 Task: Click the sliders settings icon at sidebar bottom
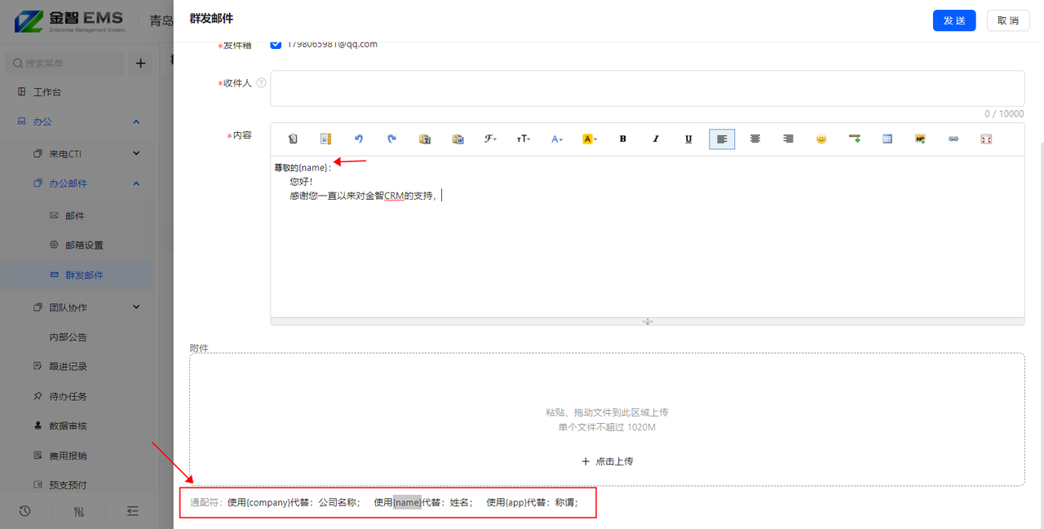[x=79, y=511]
